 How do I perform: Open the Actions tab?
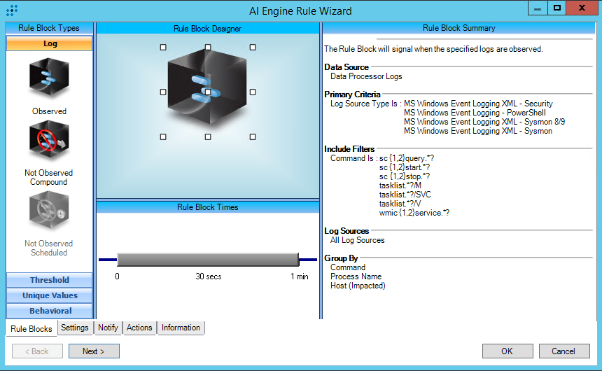[x=139, y=328]
